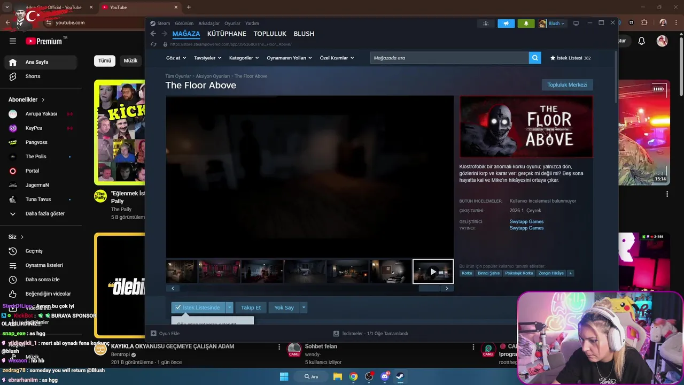Open YouTube hamburger menu
This screenshot has height=385, width=684.
pyautogui.click(x=13, y=41)
